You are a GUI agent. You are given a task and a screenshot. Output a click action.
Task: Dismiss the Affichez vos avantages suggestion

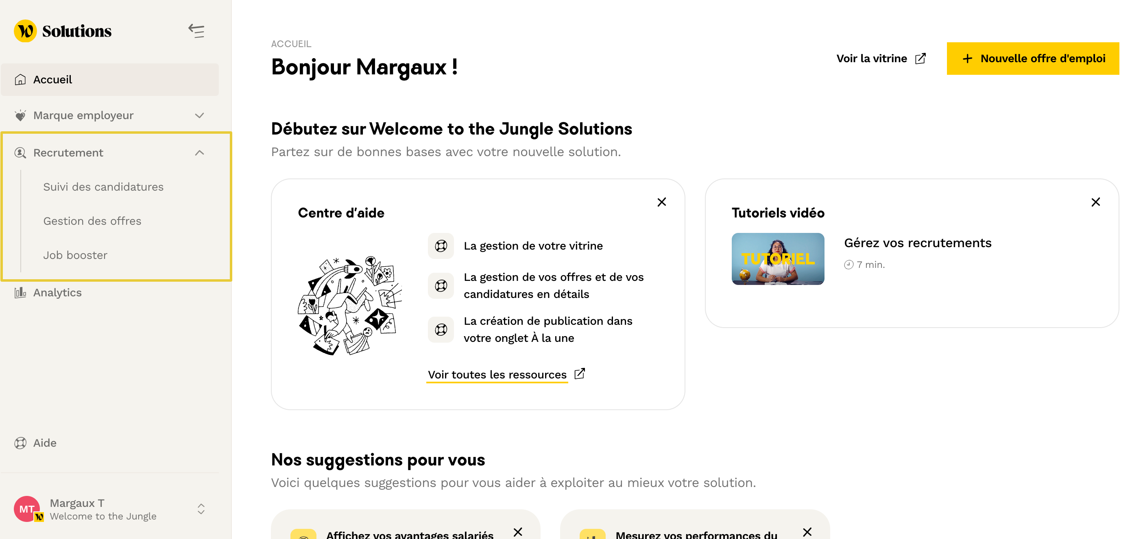[518, 532]
